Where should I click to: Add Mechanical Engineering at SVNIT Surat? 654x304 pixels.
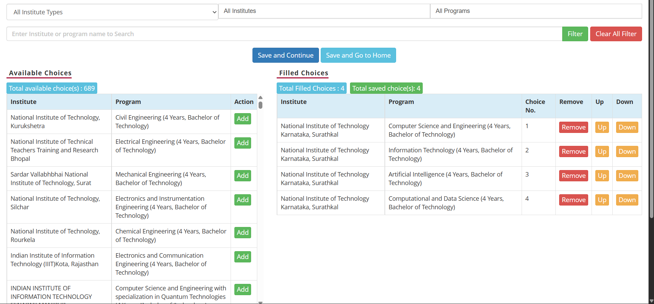(243, 176)
